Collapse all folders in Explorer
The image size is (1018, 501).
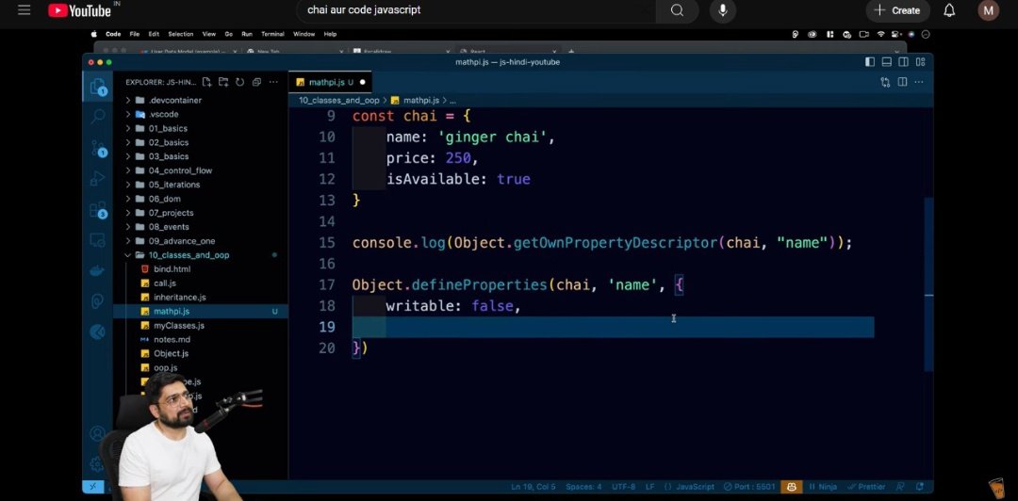coord(256,82)
